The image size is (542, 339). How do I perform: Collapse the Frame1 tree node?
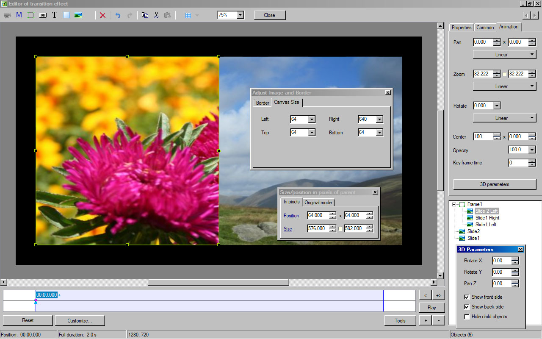454,204
